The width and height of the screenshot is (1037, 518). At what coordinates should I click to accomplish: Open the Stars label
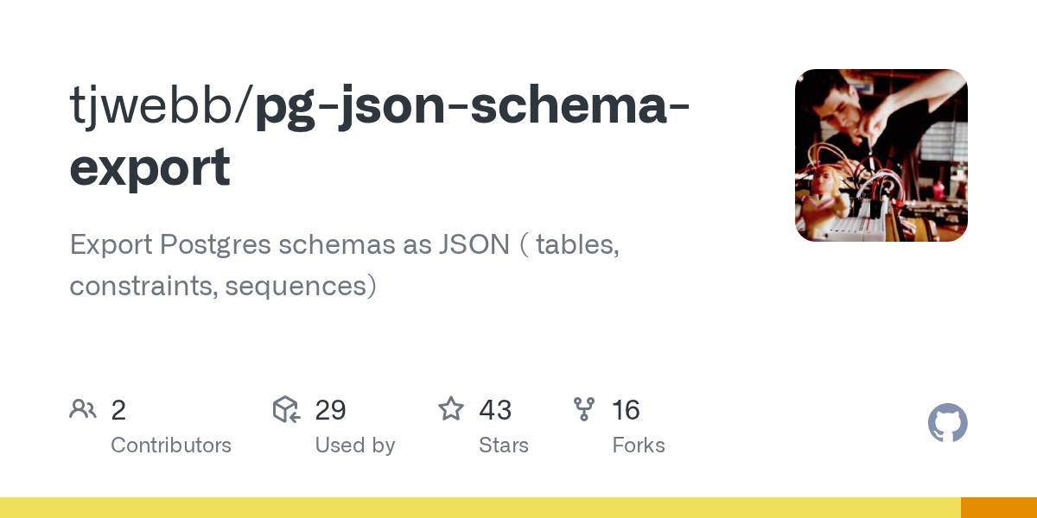click(503, 445)
